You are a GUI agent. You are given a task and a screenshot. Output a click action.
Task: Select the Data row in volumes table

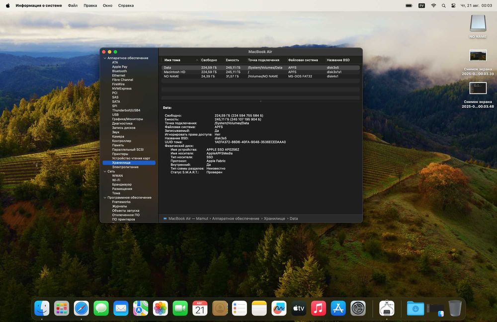[260, 68]
